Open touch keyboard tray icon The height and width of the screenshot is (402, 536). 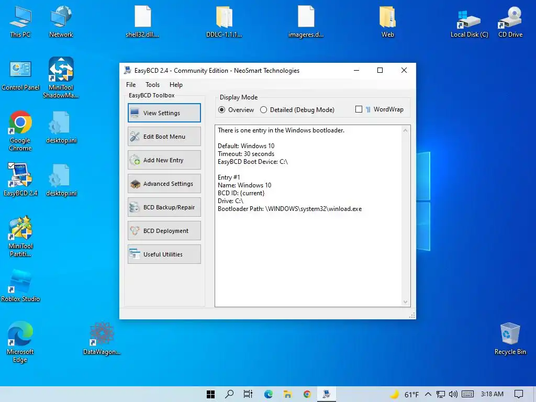pyautogui.click(x=467, y=394)
